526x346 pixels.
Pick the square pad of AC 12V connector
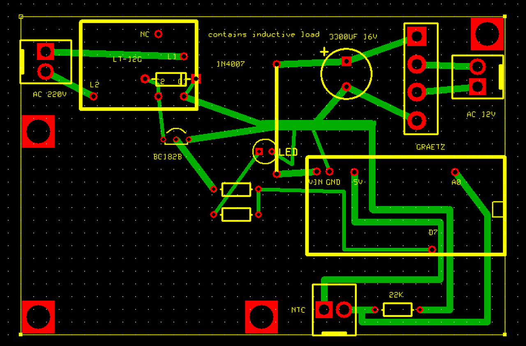[477, 87]
